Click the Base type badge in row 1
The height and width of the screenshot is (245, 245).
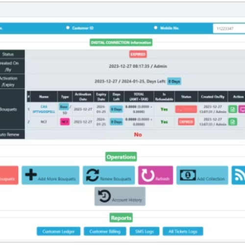coord(64,107)
